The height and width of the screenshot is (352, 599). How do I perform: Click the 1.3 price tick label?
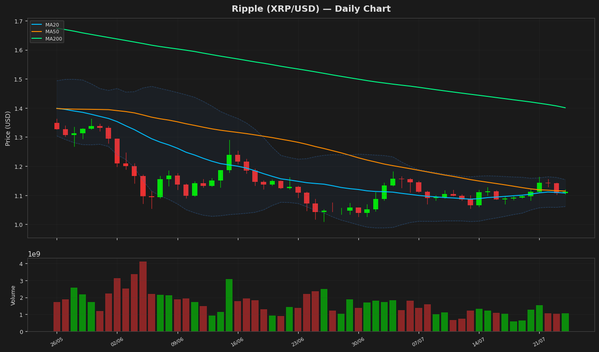18,137
